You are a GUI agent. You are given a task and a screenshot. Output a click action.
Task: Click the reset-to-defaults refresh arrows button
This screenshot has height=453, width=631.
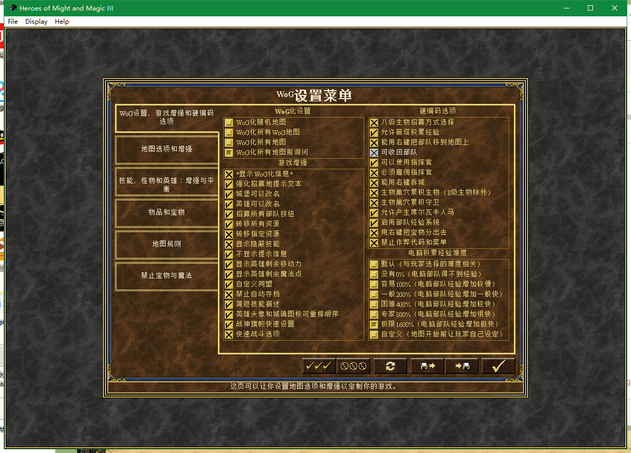[390, 365]
